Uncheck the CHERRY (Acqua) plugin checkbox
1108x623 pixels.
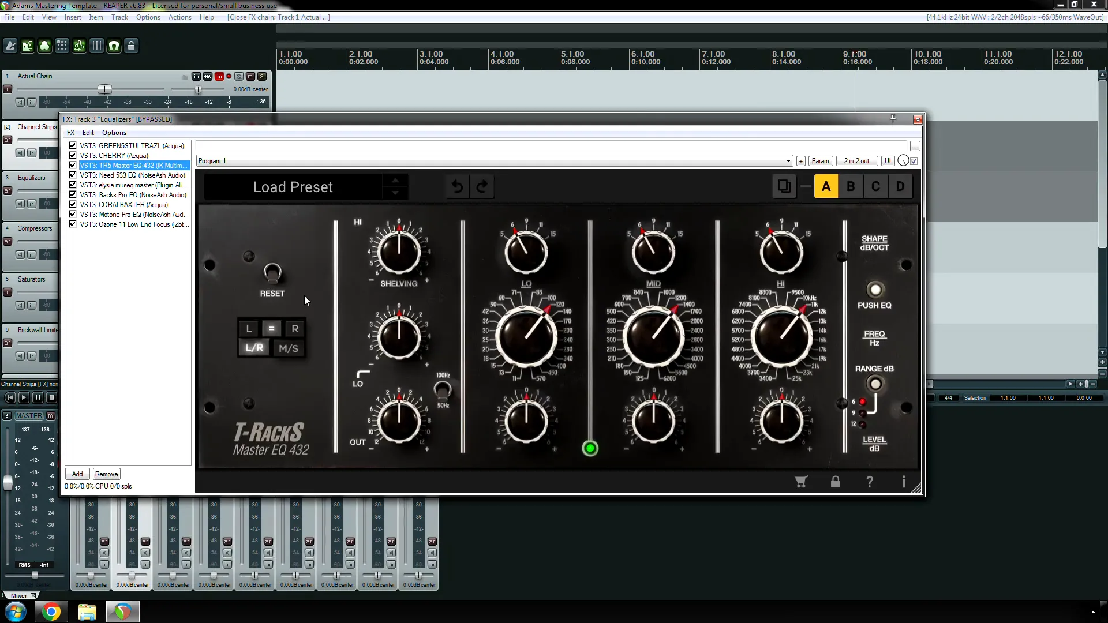(73, 156)
